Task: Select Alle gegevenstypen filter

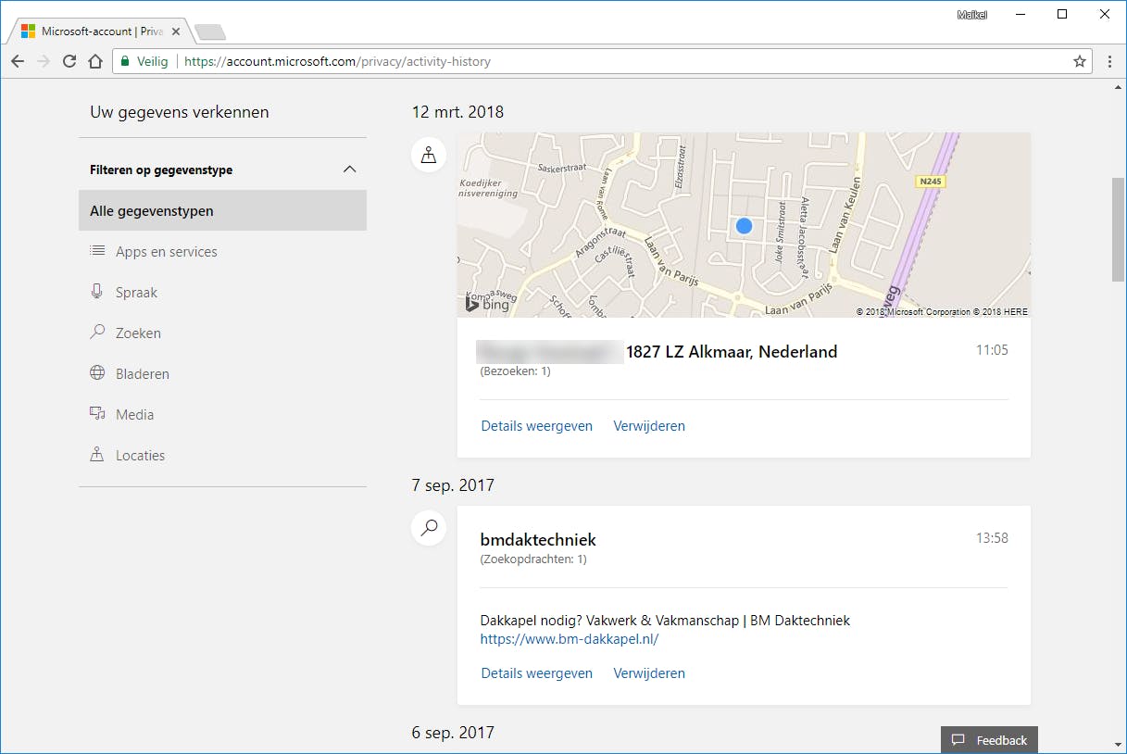Action: (x=222, y=210)
